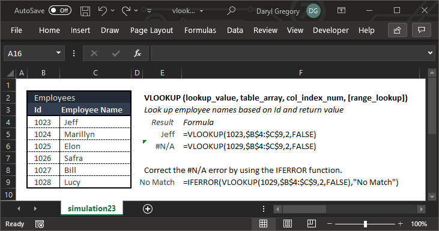Click the cell containing Marillyn

point(95,134)
